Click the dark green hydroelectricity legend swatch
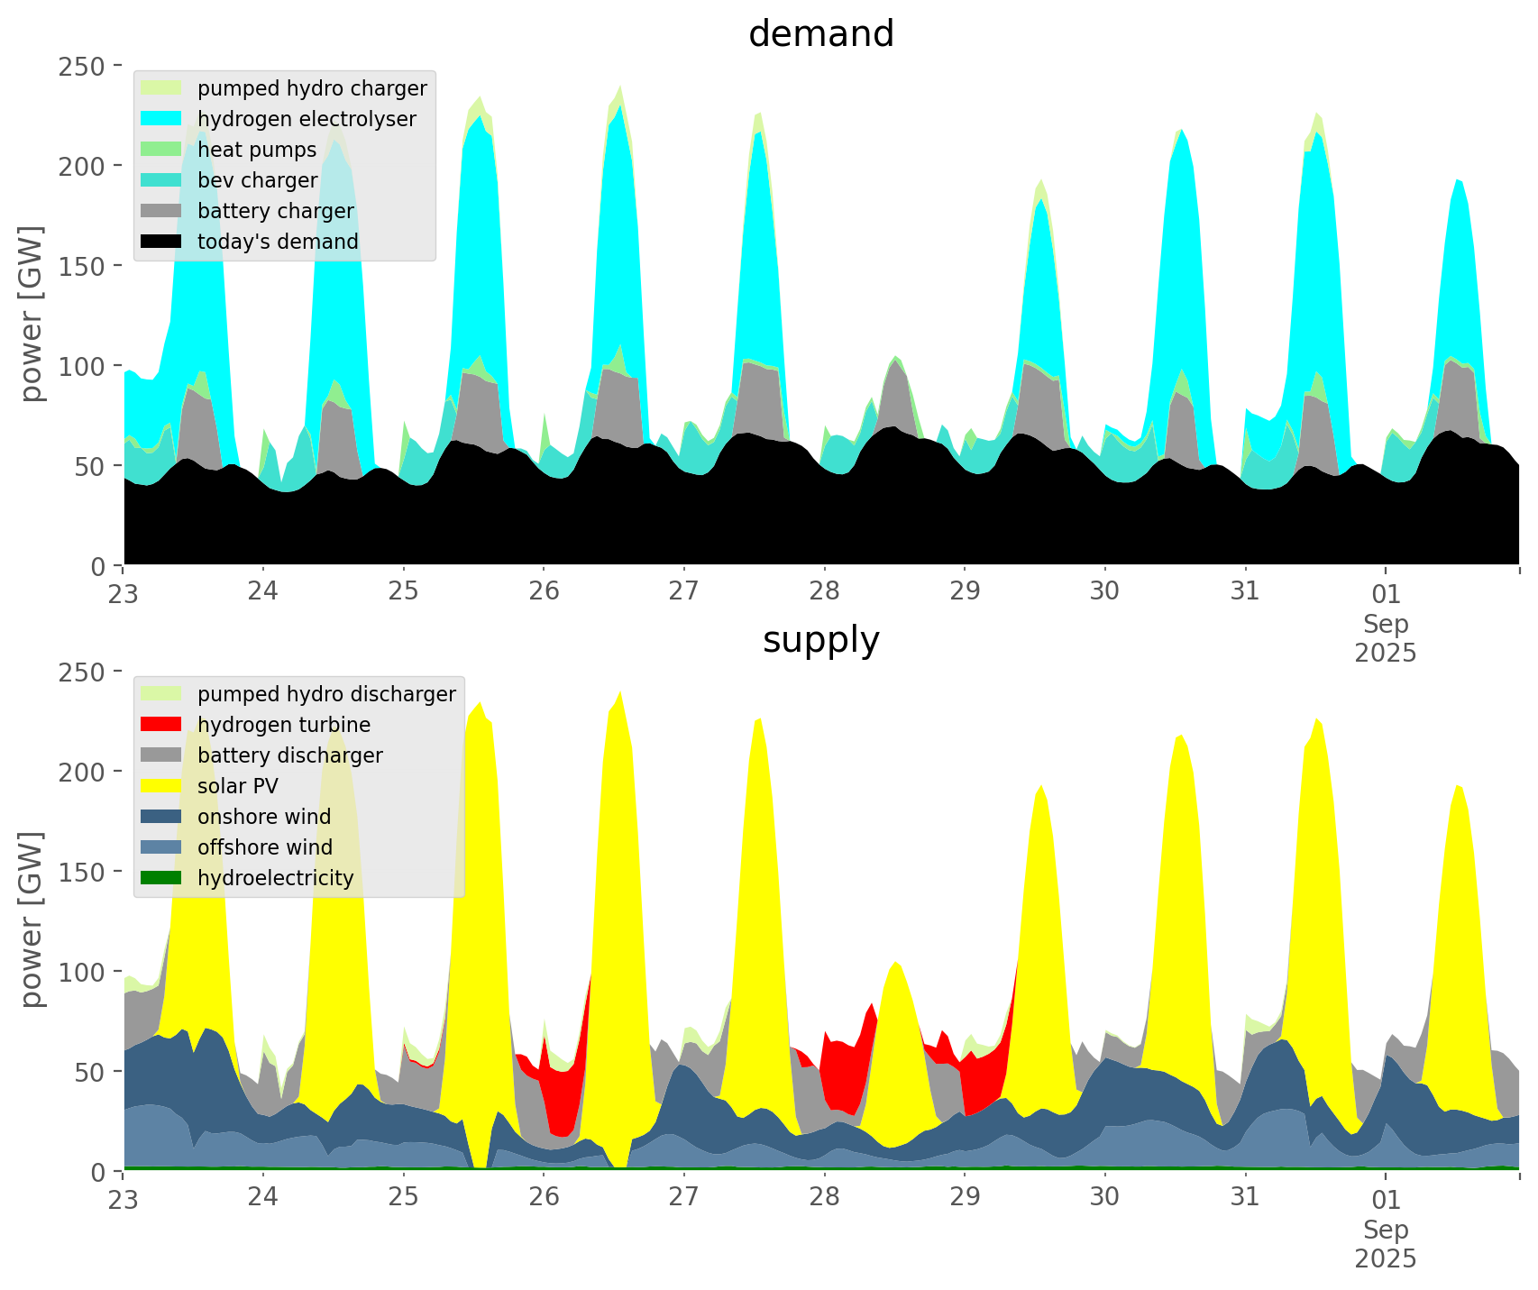Image resolution: width=1538 pixels, height=1290 pixels. click(x=162, y=878)
